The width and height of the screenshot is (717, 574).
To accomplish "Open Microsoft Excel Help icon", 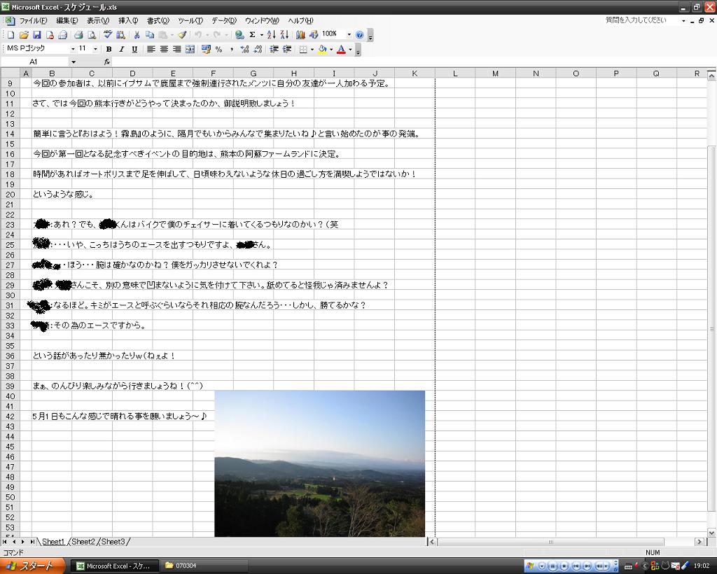I will [359, 35].
